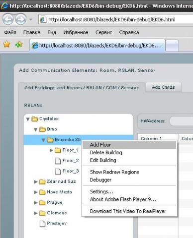
Task: Click the Column 1 table header
Action: coord(158,138)
